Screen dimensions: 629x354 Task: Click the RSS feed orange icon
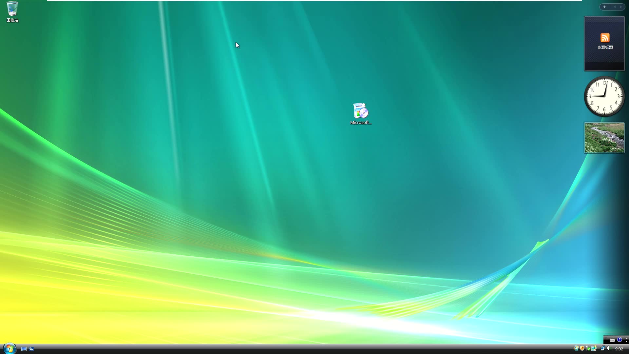pyautogui.click(x=605, y=38)
